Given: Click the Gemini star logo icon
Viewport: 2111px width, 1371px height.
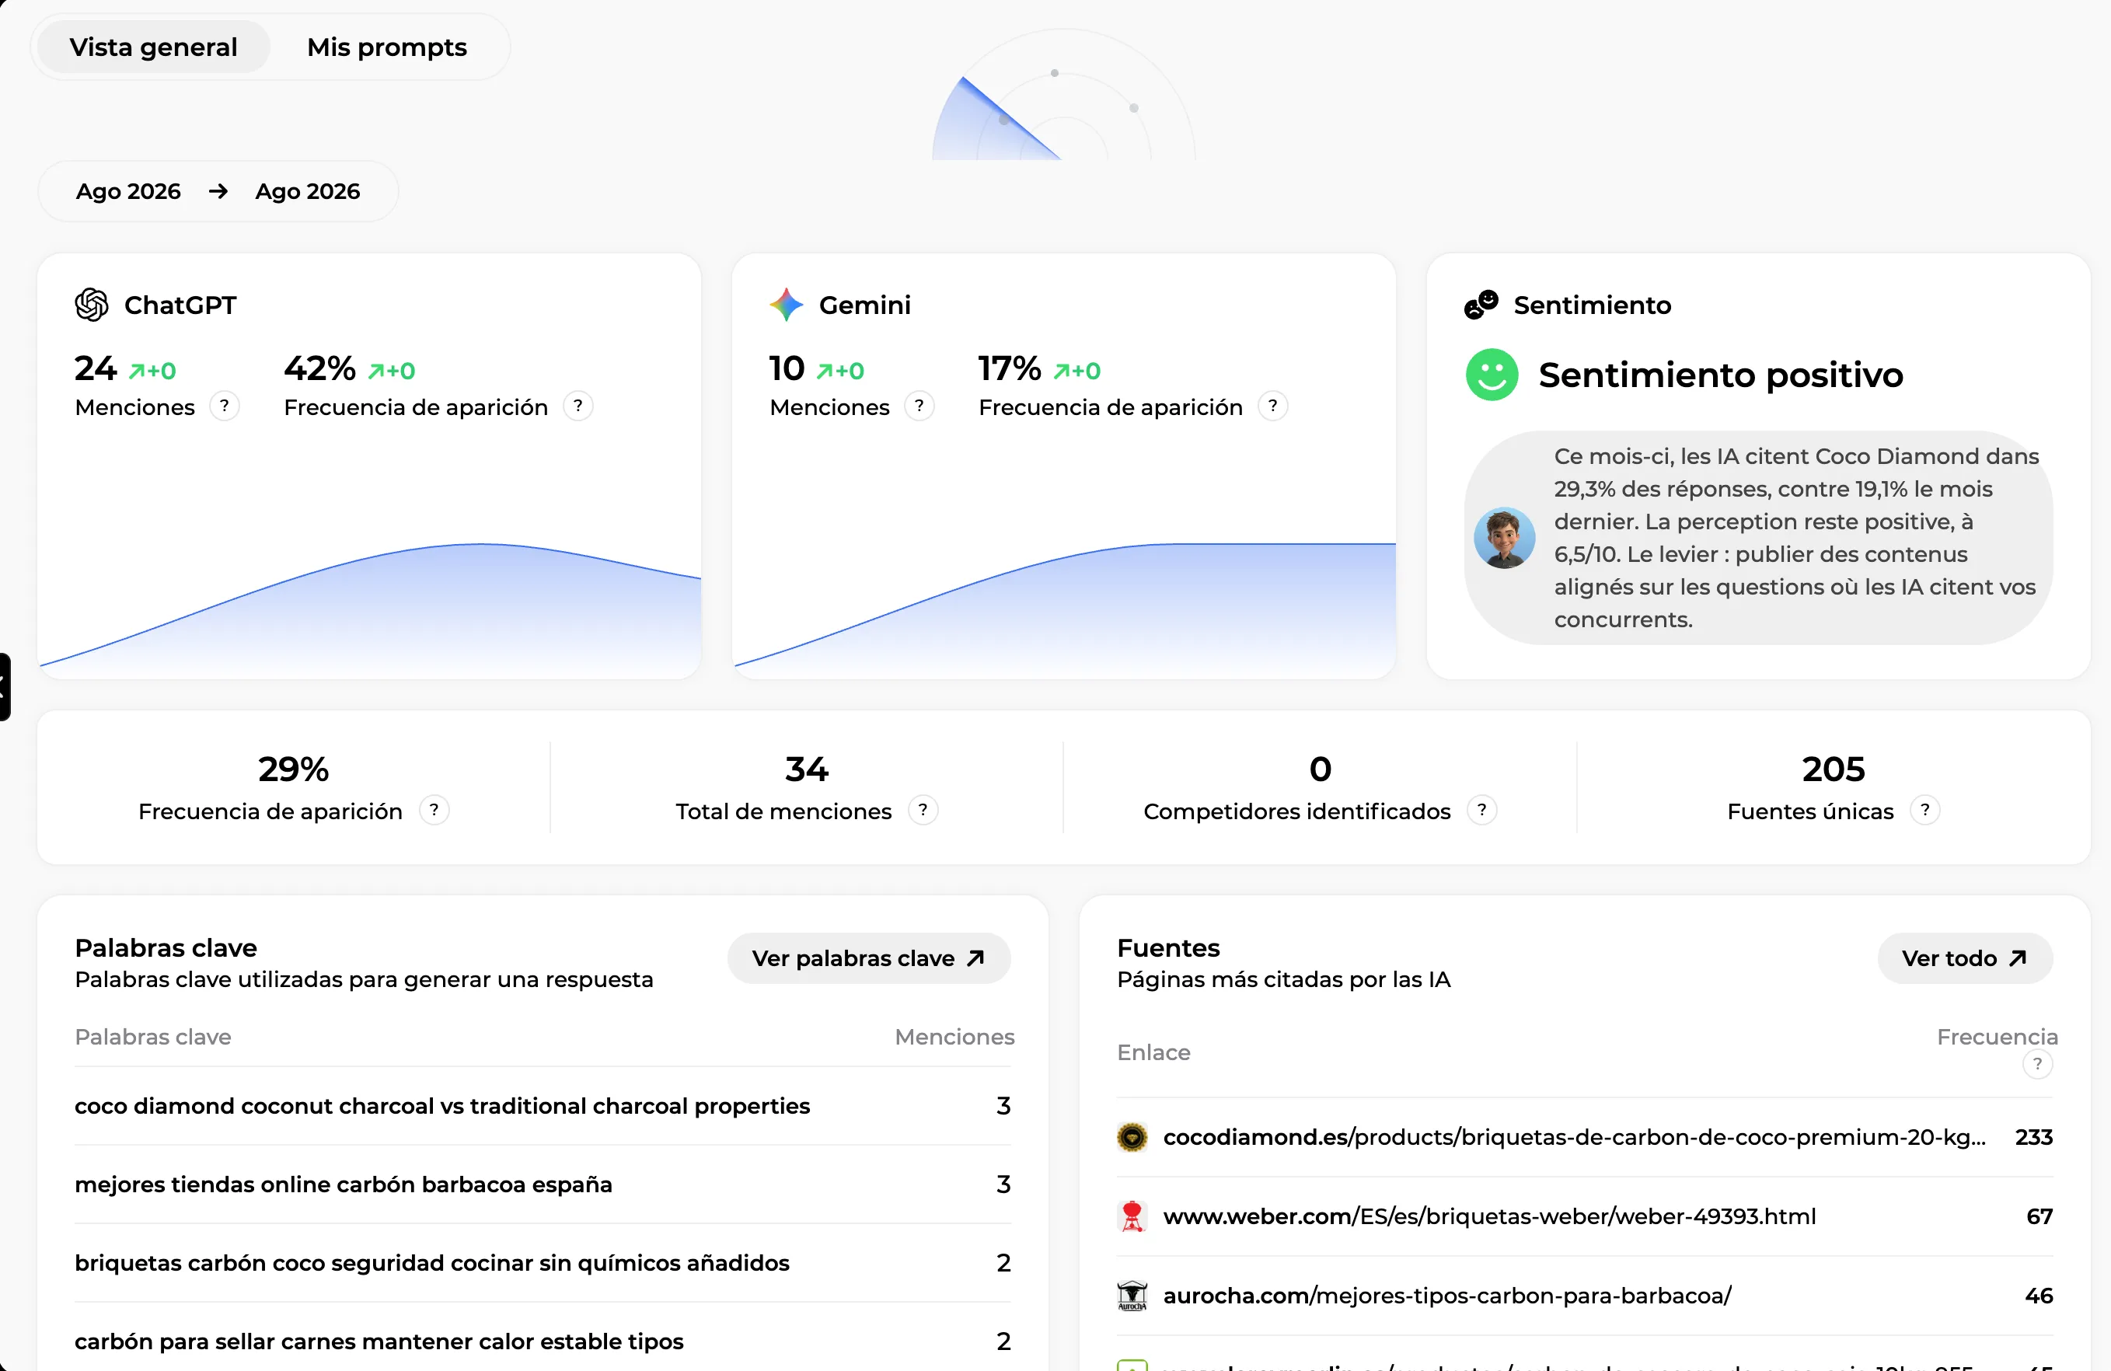Looking at the screenshot, I should tap(786, 305).
